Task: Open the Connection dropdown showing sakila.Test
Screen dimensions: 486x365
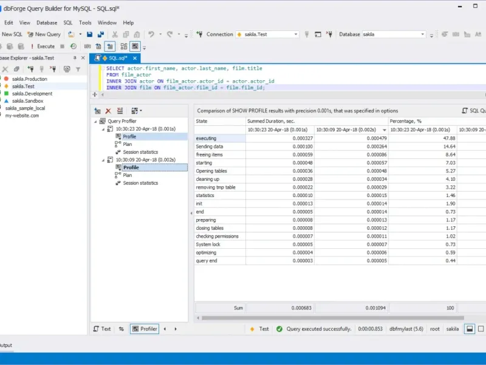Action: (267, 34)
